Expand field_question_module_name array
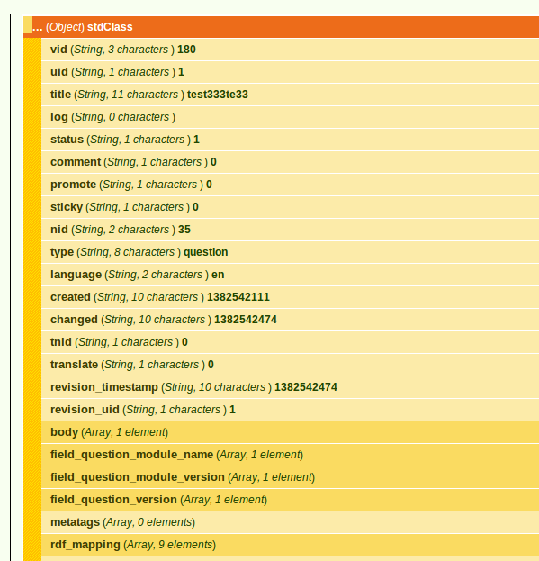539x561 pixels. 291,455
